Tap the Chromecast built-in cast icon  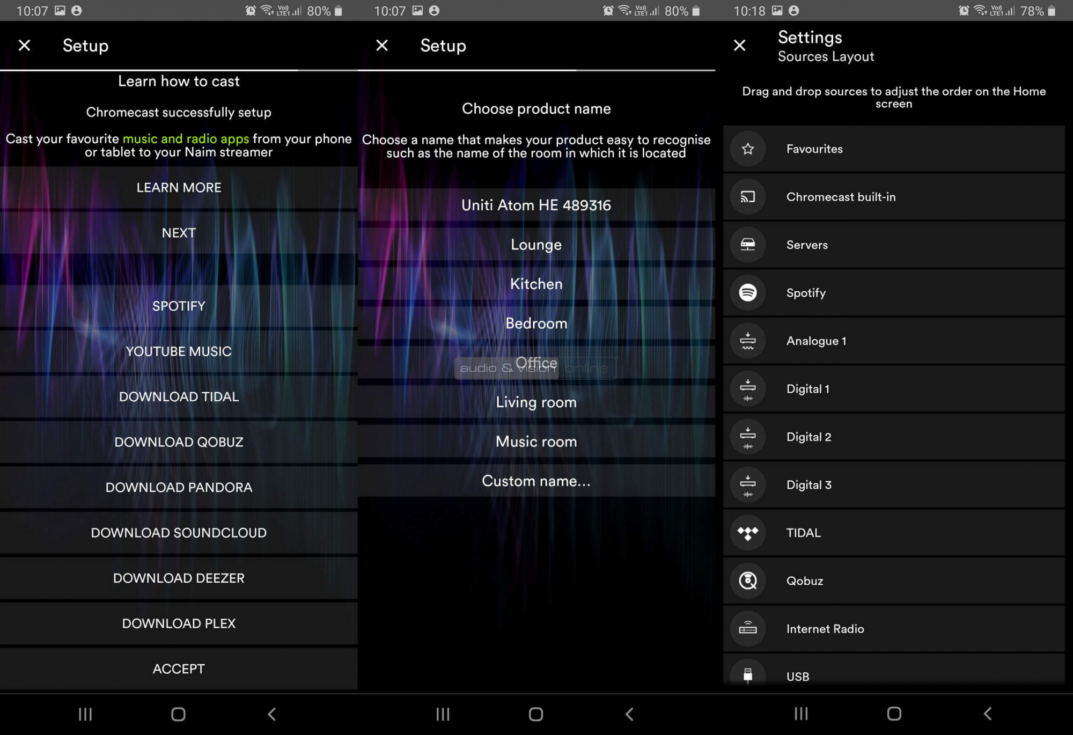[x=748, y=197]
